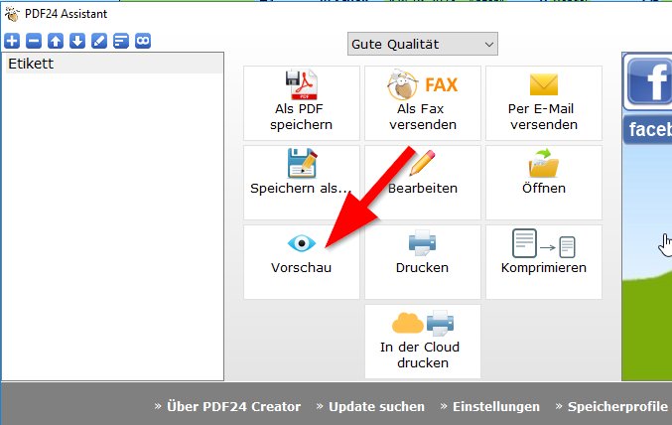The image size is (672, 425).
Task: Click In der Cloud drucken tile
Action: (x=423, y=342)
